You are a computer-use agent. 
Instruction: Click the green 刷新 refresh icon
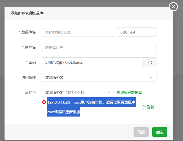click(x=143, y=107)
